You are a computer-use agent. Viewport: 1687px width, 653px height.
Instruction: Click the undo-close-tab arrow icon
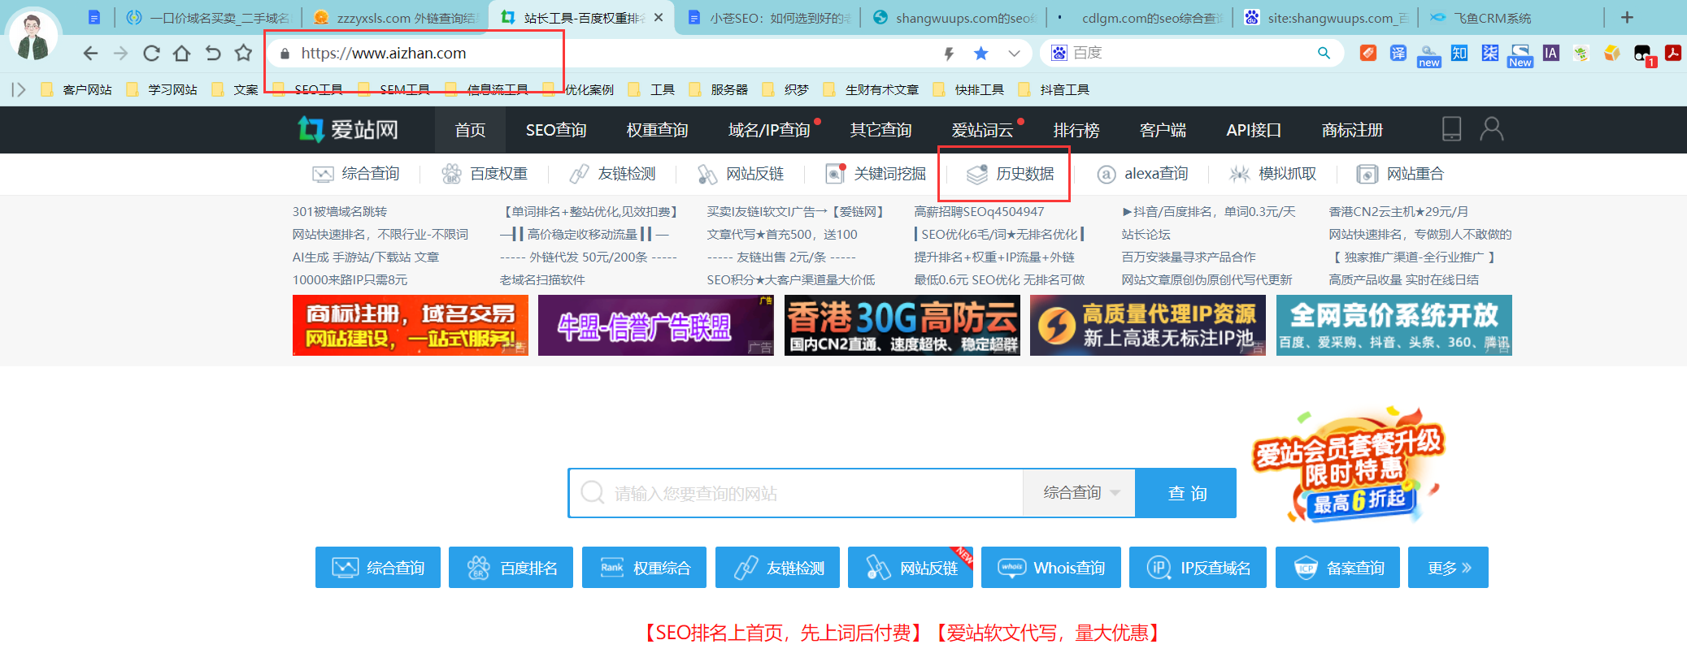213,54
